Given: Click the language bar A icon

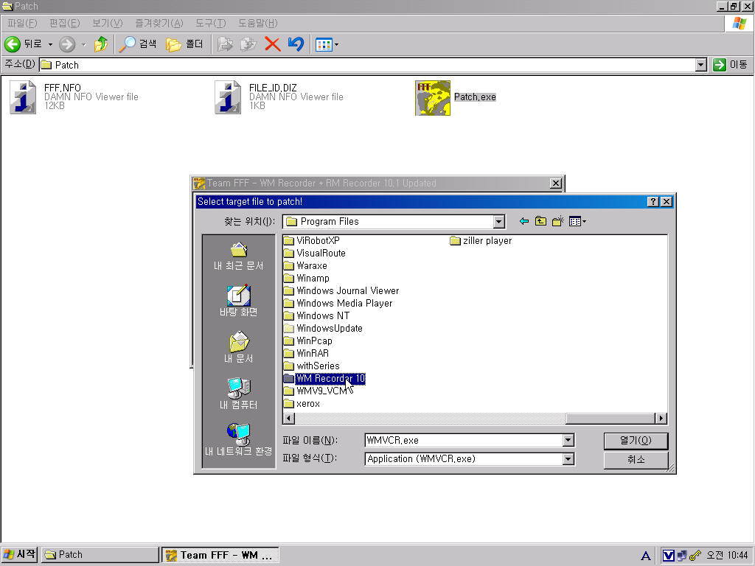Looking at the screenshot, I should 646,556.
